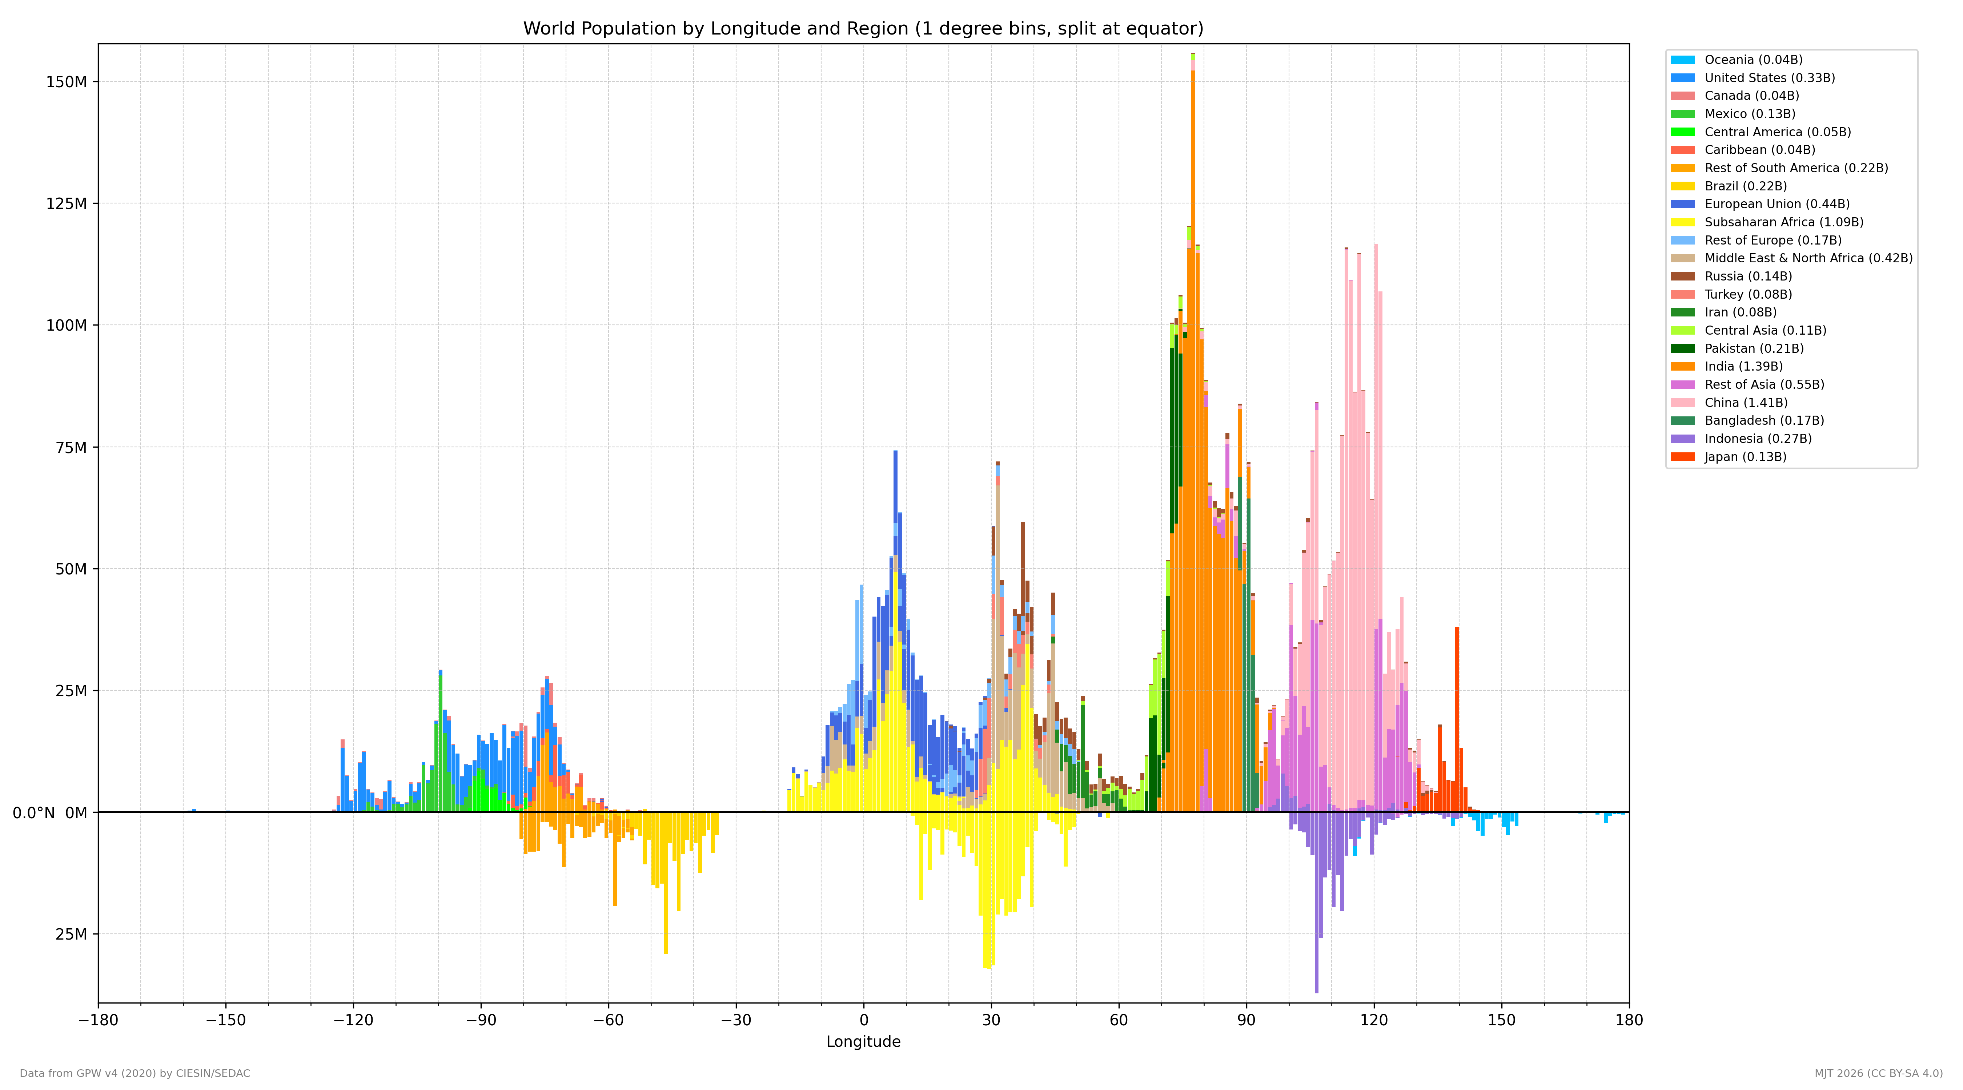Select the Japan legend color swatch
Image resolution: width=1963 pixels, height=1090 pixels.
click(x=1683, y=457)
